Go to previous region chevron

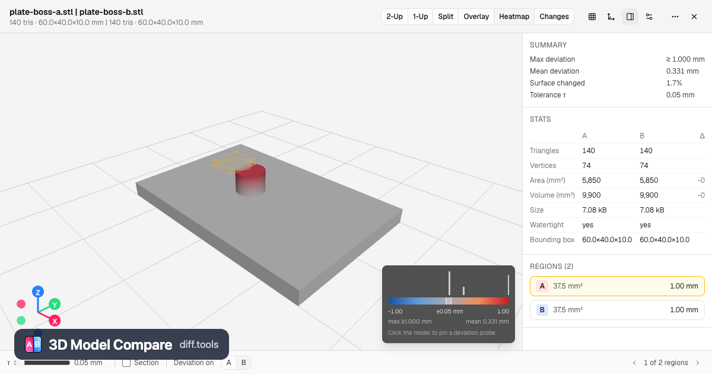634,363
